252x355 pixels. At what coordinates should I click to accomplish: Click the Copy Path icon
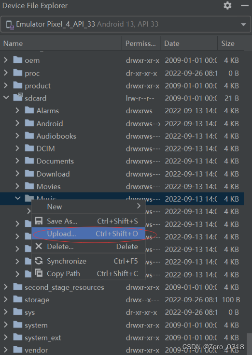[x=39, y=273]
